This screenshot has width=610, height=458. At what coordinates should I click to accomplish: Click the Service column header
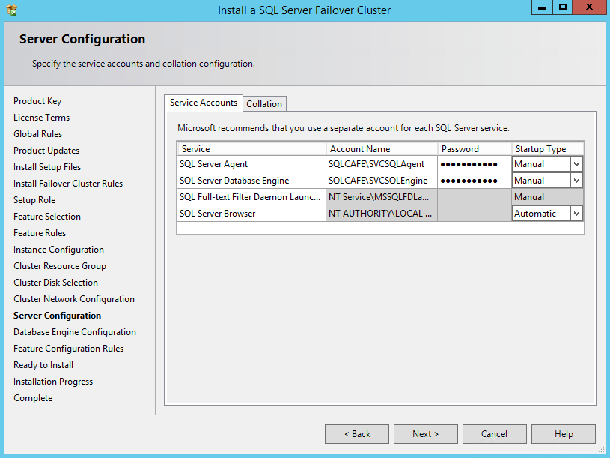point(251,148)
